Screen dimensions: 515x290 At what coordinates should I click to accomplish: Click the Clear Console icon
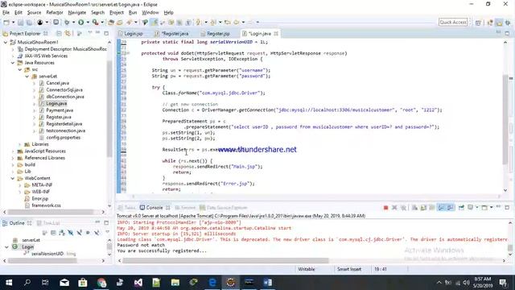pyautogui.click(x=414, y=208)
